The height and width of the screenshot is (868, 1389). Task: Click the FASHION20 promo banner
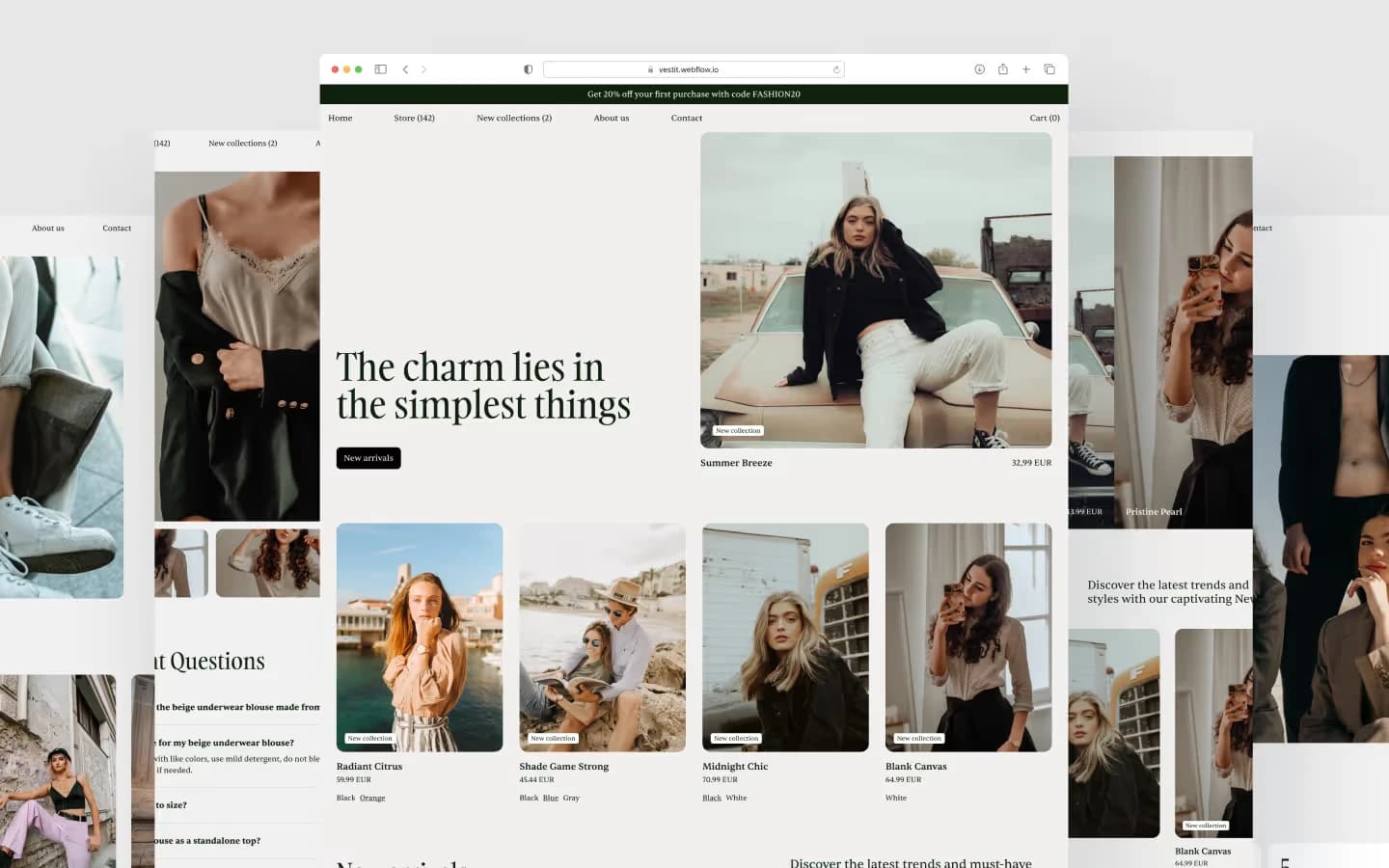694,95
